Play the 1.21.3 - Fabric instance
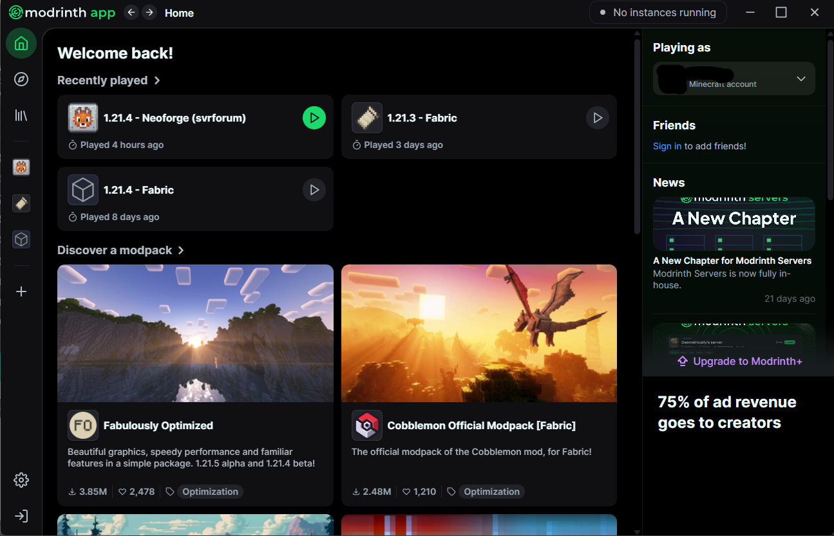This screenshot has width=834, height=536. pyautogui.click(x=598, y=118)
